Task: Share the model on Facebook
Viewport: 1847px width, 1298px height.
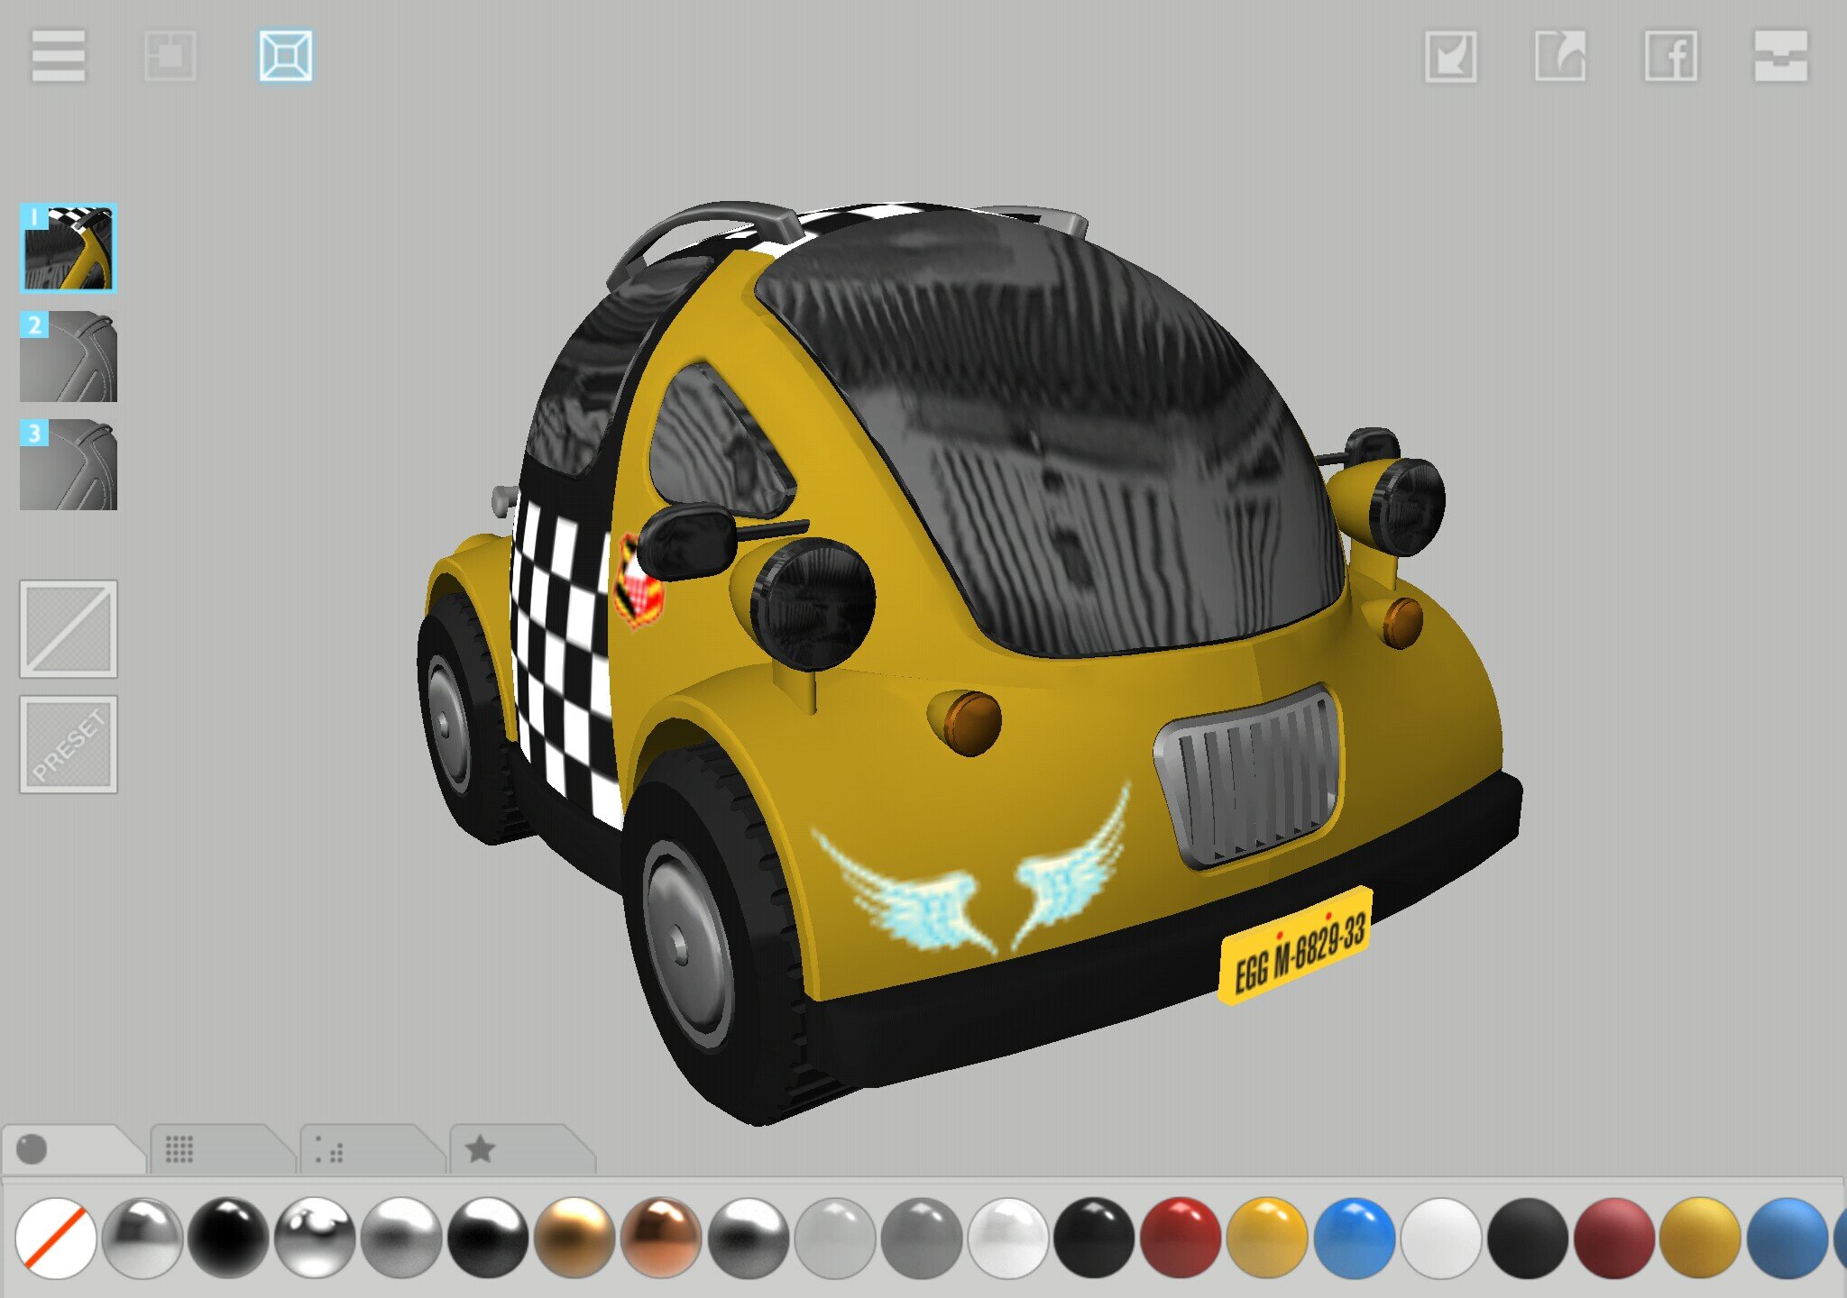Action: [1670, 57]
